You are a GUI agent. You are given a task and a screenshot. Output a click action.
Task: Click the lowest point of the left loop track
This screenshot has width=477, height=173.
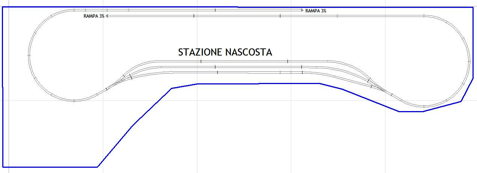click(74, 101)
